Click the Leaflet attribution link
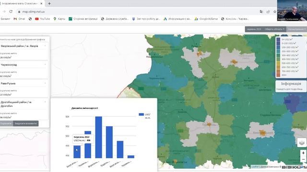The image size is (307, 172). (255, 167)
